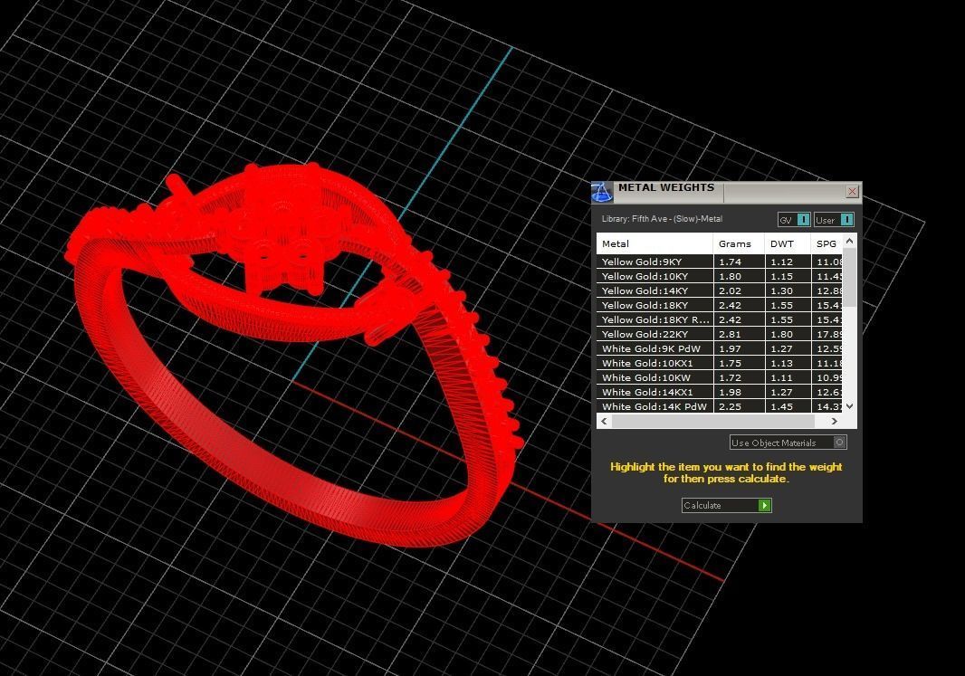Click the table's scroll down arrow

(x=850, y=406)
